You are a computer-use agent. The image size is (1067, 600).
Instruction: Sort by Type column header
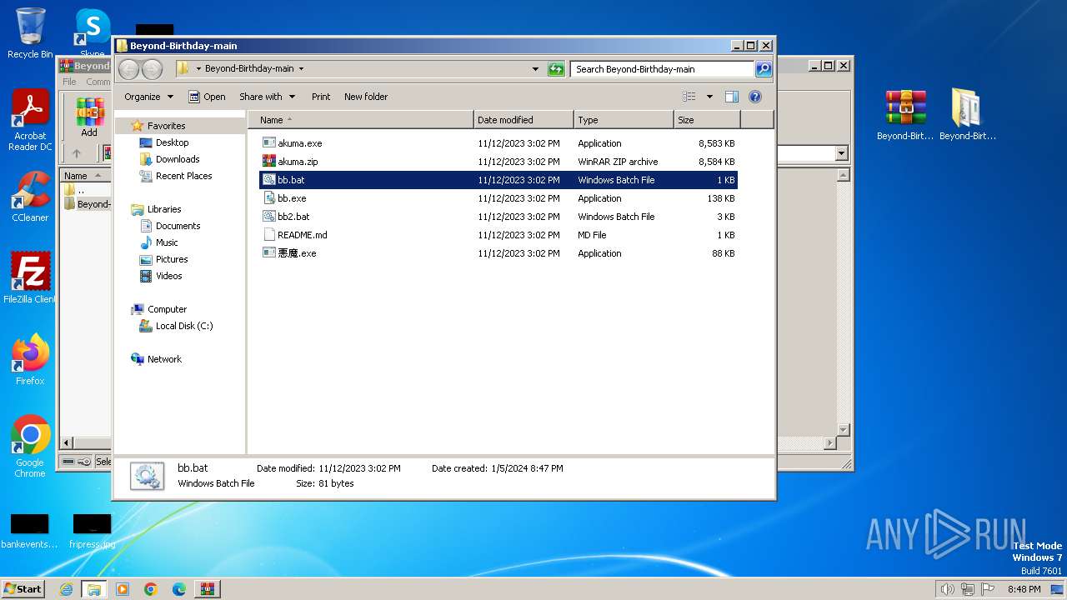tap(624, 120)
